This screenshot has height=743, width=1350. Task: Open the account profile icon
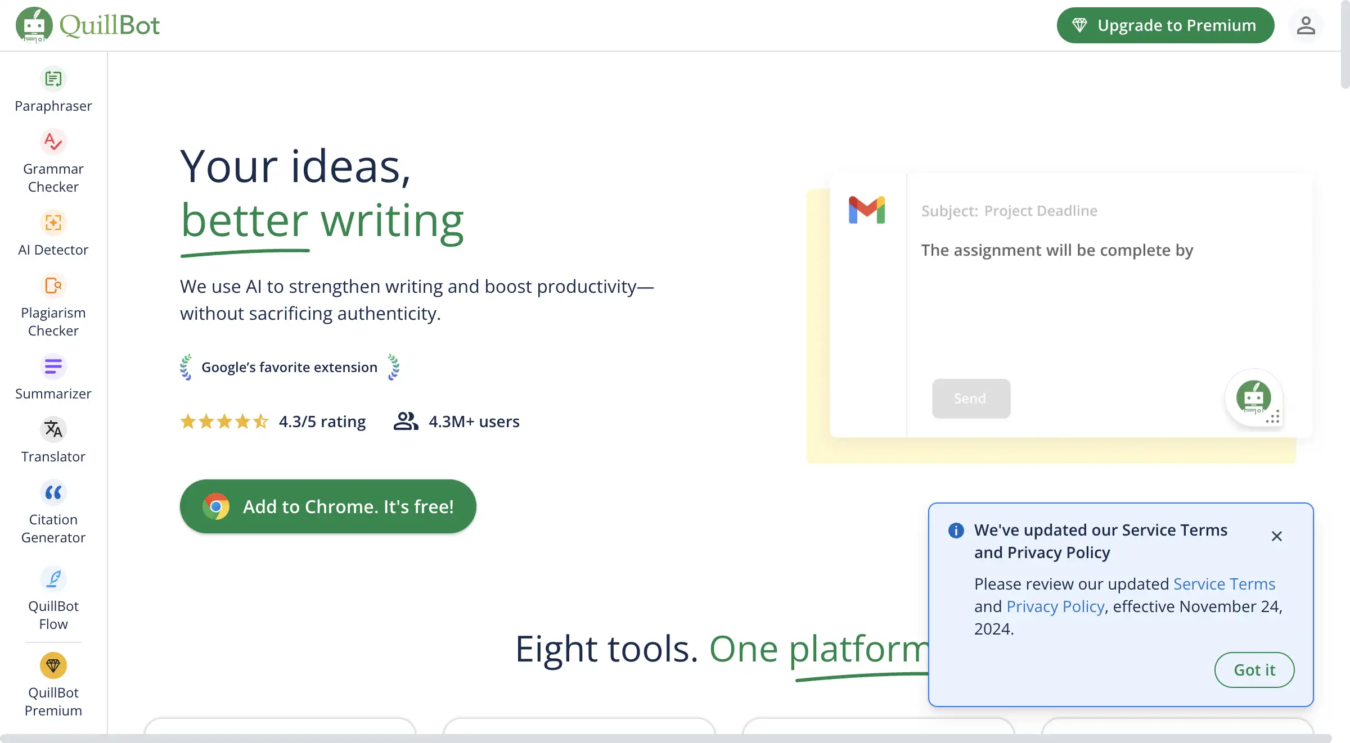coord(1306,25)
